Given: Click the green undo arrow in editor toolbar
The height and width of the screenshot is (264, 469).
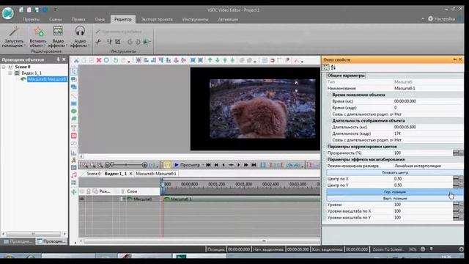Looking at the screenshot, I should [x=116, y=60].
